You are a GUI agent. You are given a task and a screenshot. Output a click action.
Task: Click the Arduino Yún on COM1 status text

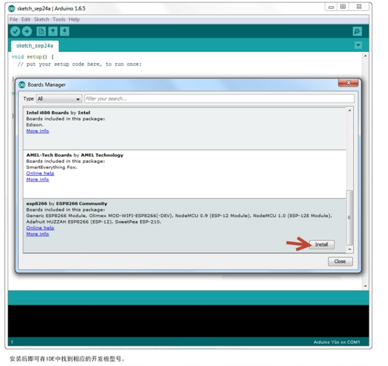point(337,342)
